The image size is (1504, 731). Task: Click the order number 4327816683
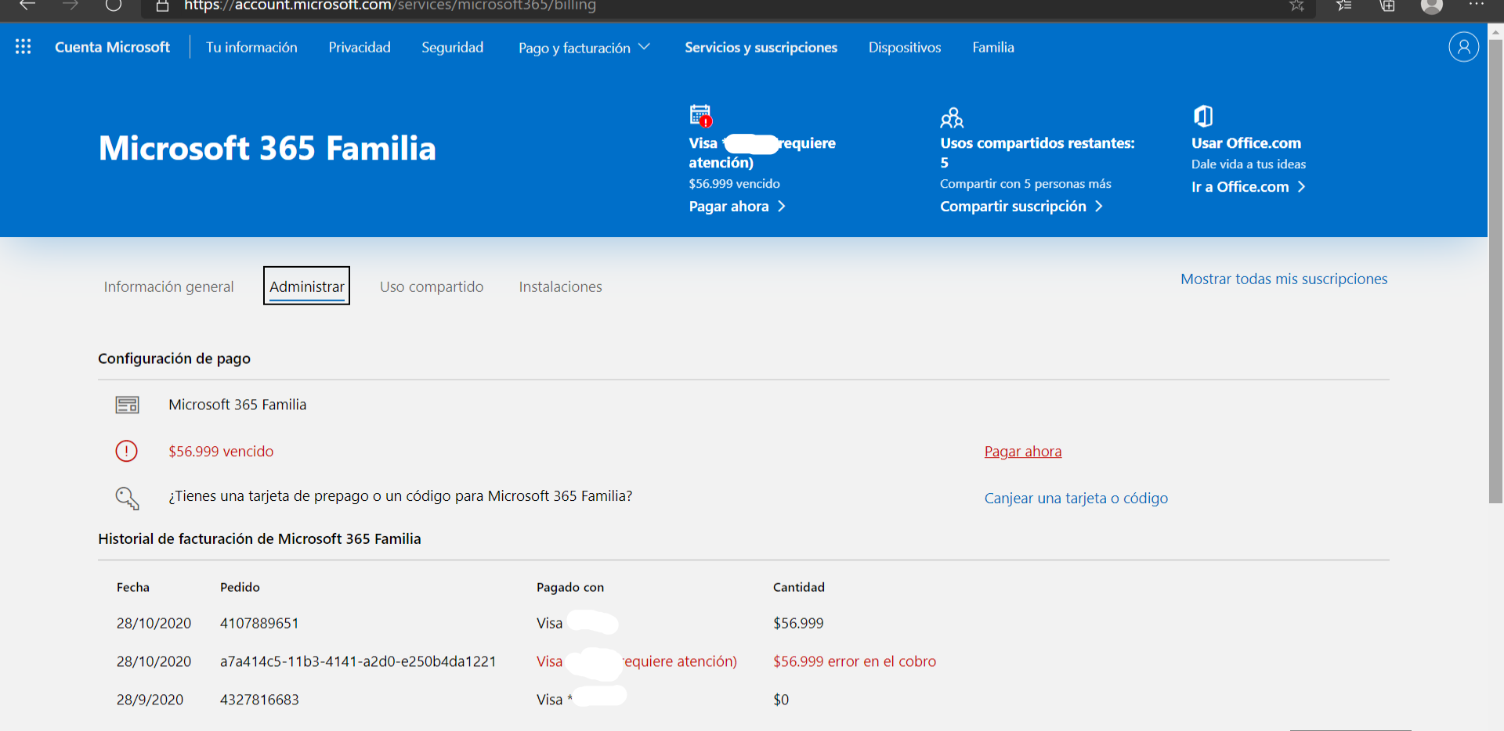(259, 700)
